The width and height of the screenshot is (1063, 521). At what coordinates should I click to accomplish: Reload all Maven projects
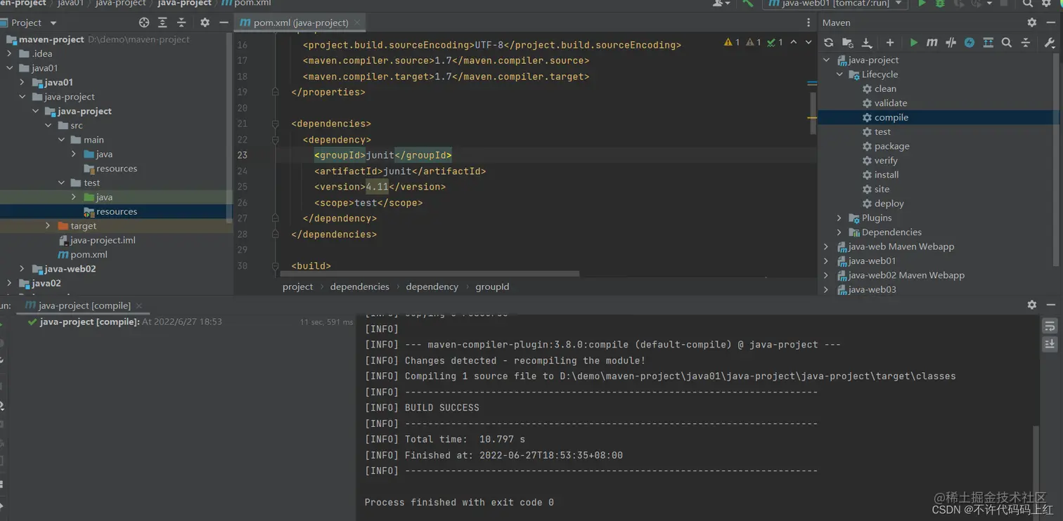[829, 43]
